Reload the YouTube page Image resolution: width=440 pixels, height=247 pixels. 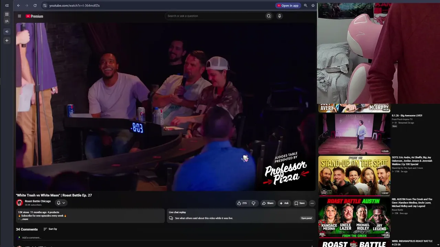(35, 5)
